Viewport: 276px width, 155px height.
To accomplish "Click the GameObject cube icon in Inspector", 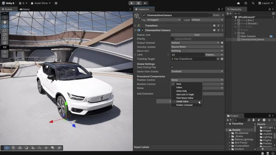I will click(x=137, y=15).
